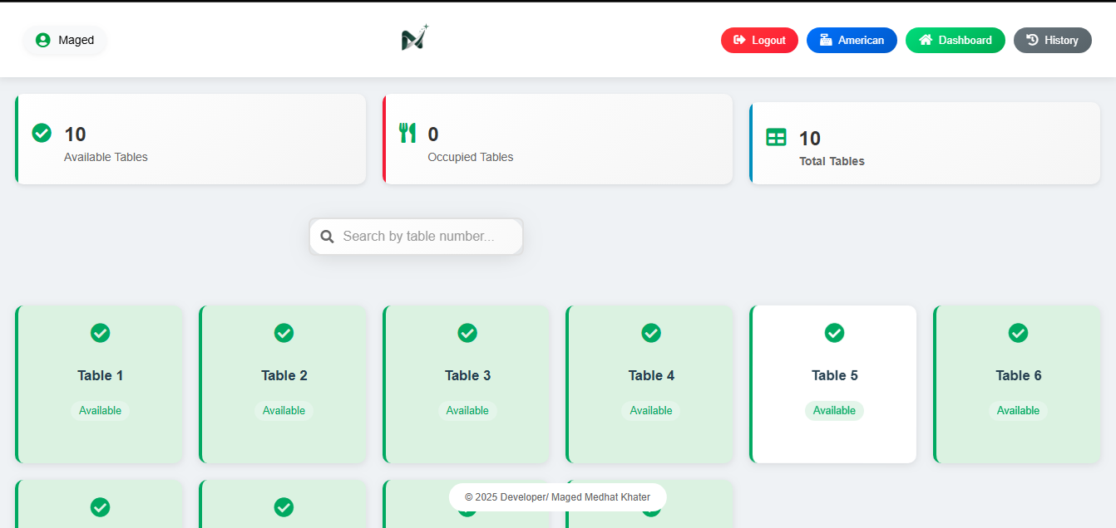Select the Table 3 card title
The height and width of the screenshot is (528, 1116).
468,375
